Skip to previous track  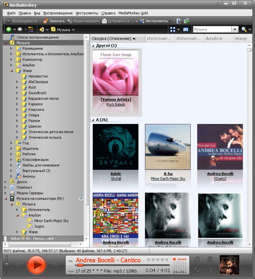pos(18,265)
